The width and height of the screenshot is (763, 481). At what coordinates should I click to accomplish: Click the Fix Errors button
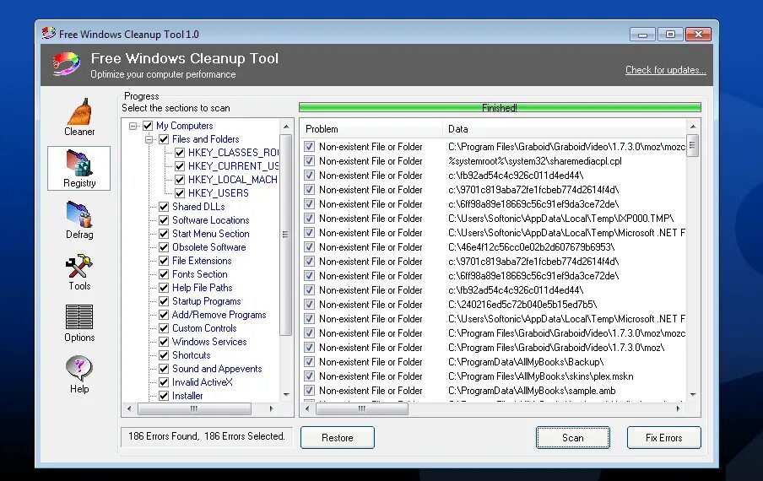663,438
